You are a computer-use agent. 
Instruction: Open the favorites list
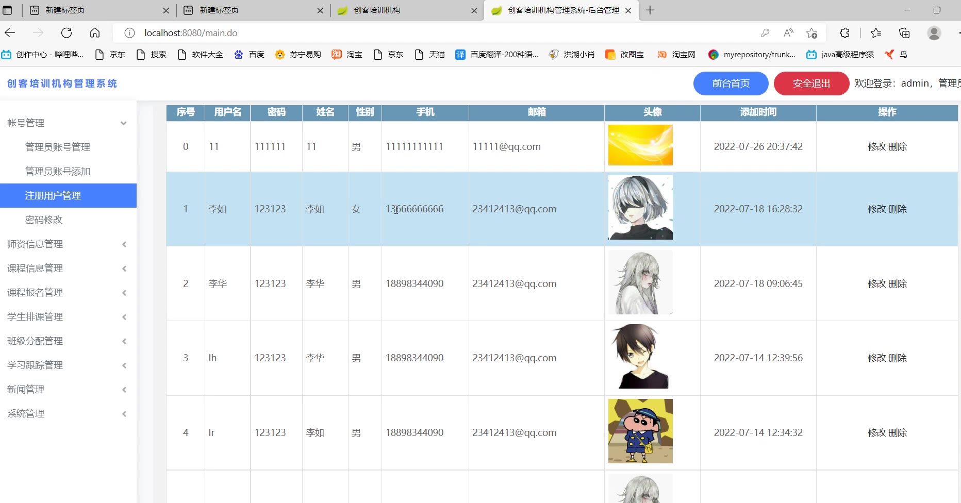click(x=876, y=33)
